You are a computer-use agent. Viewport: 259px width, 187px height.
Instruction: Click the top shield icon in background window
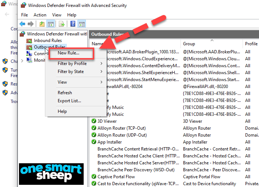(x=5, y=61)
